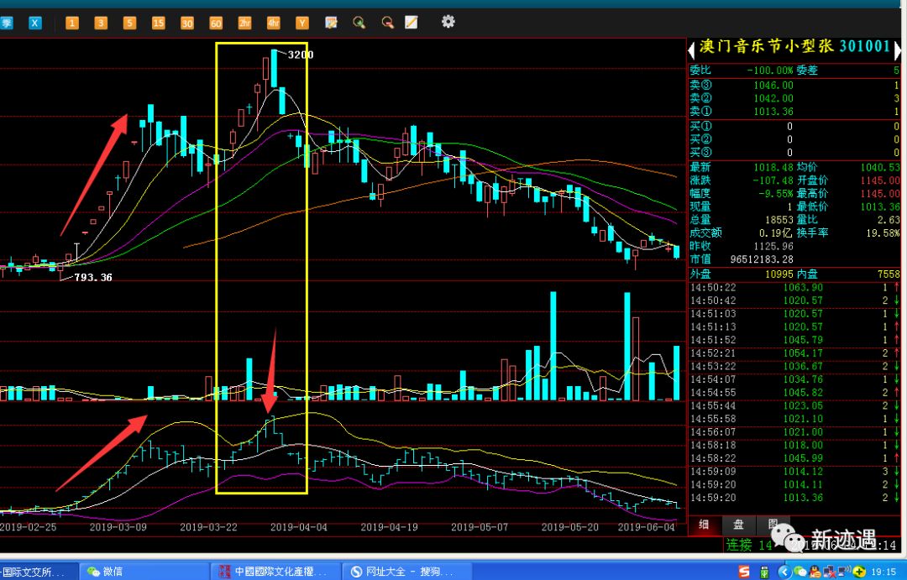Click the 成交额 value 0.19亿
Image resolution: width=907 pixels, height=580 pixels.
click(x=776, y=233)
